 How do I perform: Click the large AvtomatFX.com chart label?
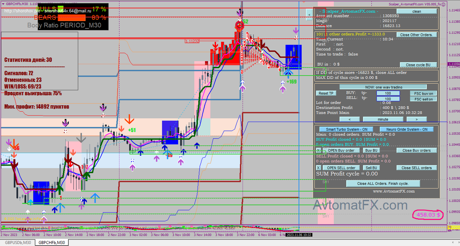pos(360,205)
